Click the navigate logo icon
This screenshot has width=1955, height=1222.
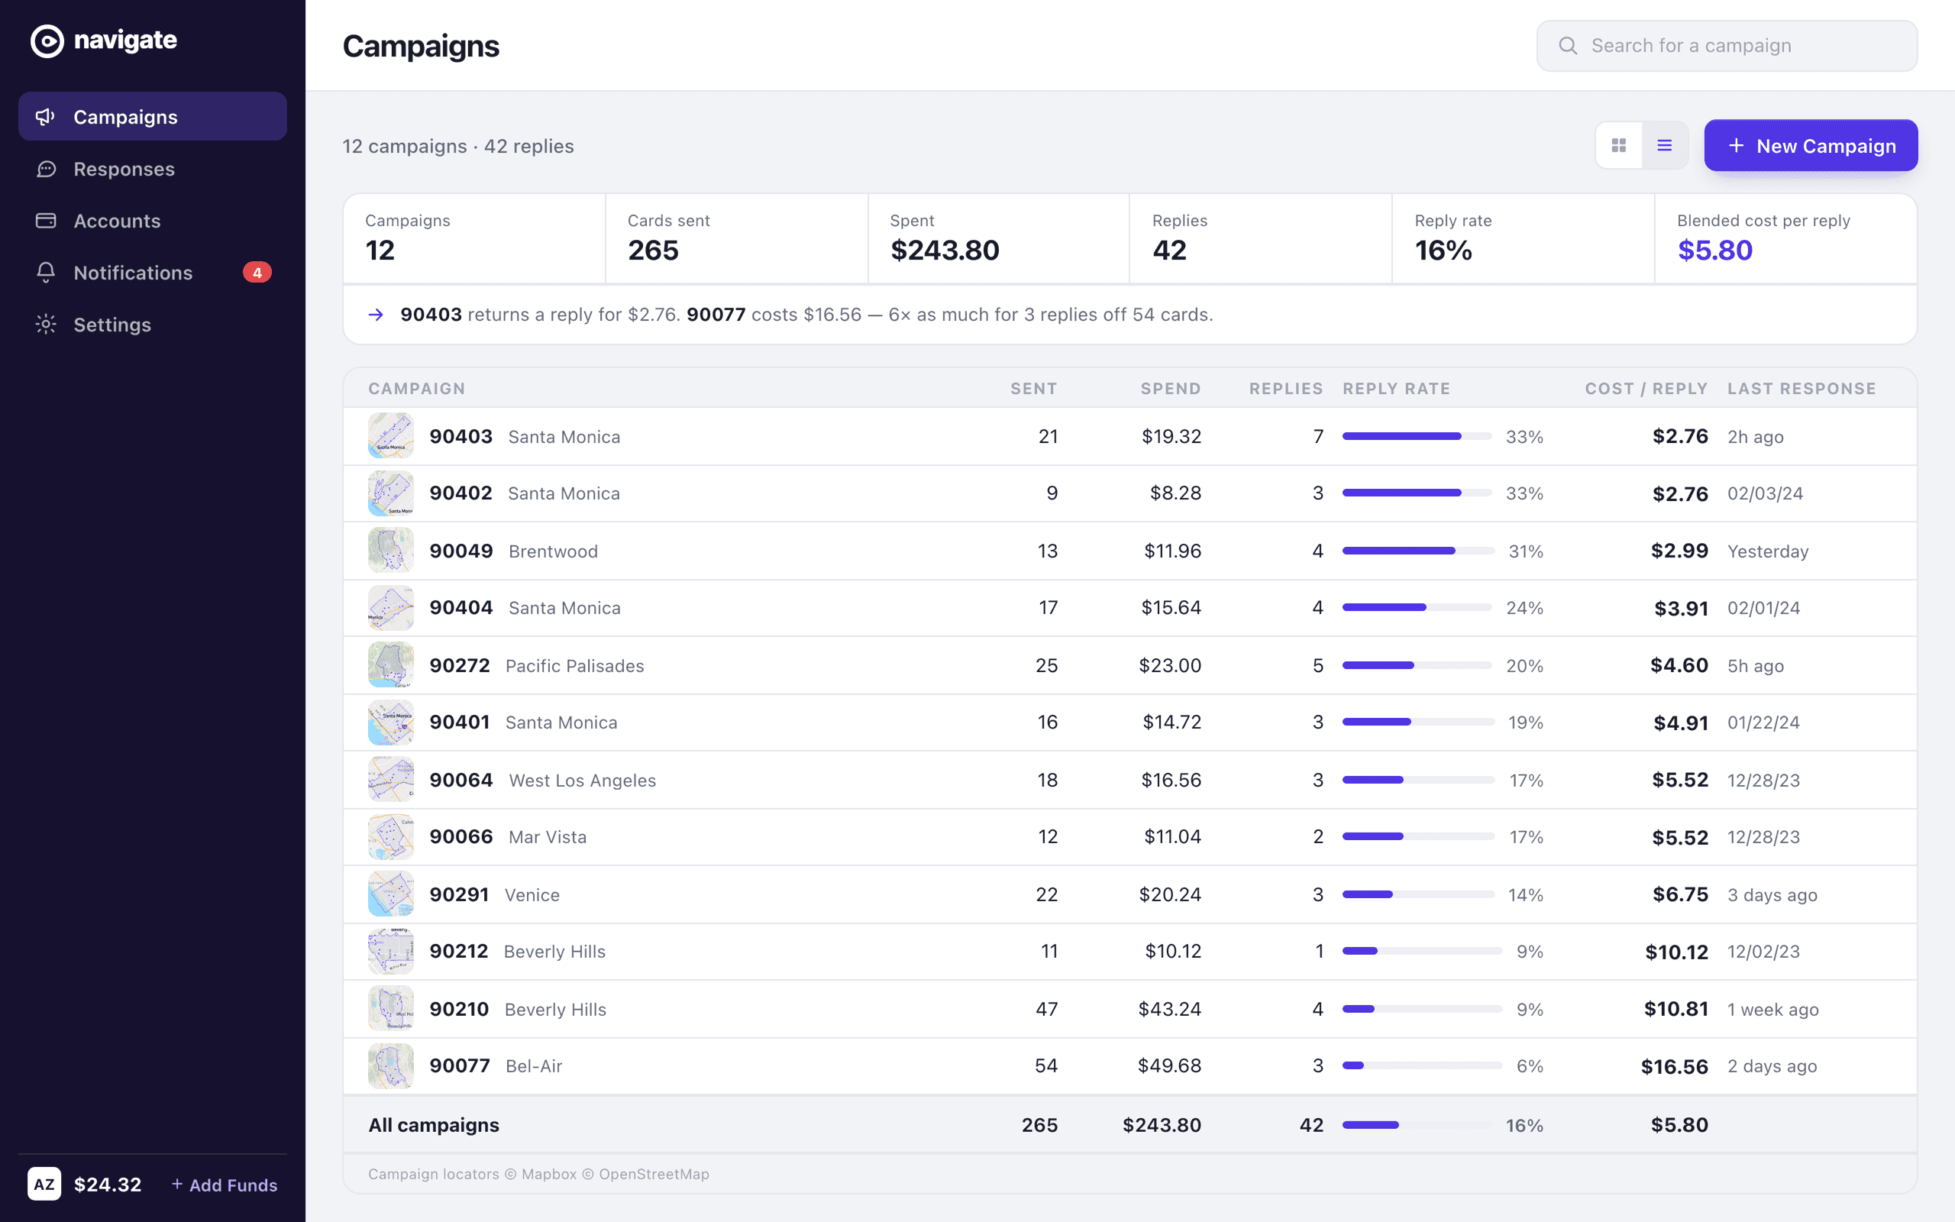pos(47,41)
